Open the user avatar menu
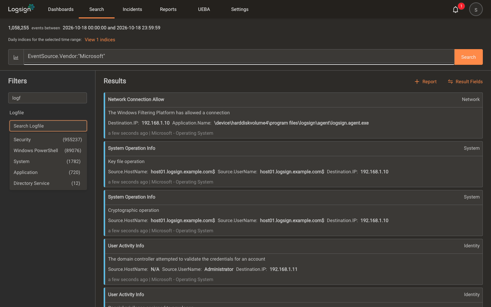 pyautogui.click(x=476, y=9)
